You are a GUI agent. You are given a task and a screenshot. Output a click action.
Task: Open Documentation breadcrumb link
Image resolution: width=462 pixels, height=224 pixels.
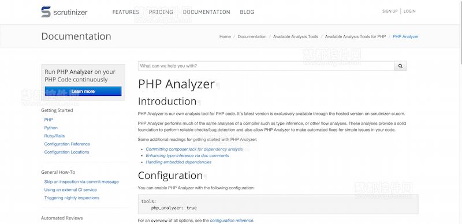pyautogui.click(x=252, y=36)
